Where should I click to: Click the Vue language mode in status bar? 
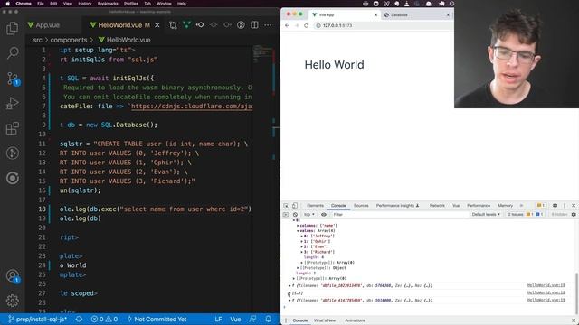pyautogui.click(x=235, y=319)
